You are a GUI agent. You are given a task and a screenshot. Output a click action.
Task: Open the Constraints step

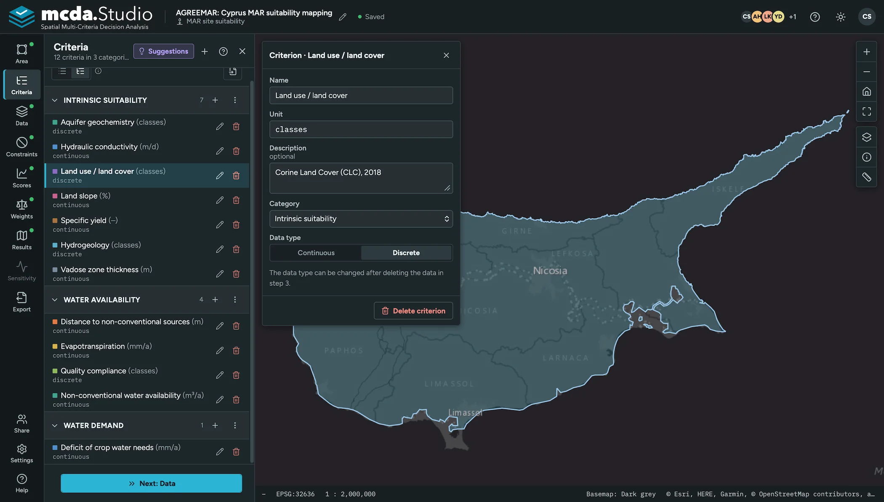(x=21, y=147)
